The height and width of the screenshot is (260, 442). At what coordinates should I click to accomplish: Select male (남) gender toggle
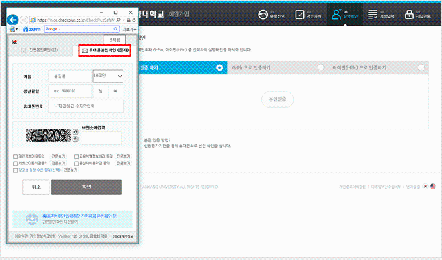(101, 91)
